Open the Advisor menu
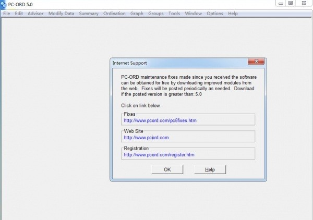 35,14
